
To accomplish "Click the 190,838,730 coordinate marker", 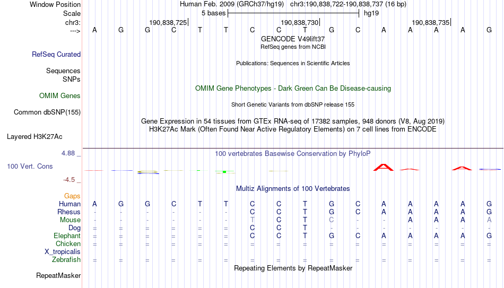I will coord(300,22).
